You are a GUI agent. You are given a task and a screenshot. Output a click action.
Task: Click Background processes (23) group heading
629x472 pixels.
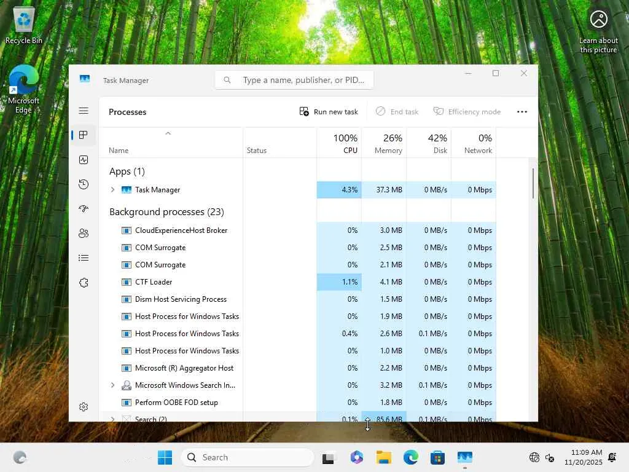166,211
